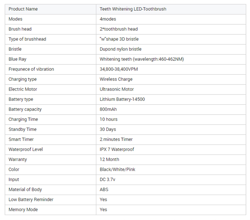Click the "w"shape 3D bristle value

point(119,39)
